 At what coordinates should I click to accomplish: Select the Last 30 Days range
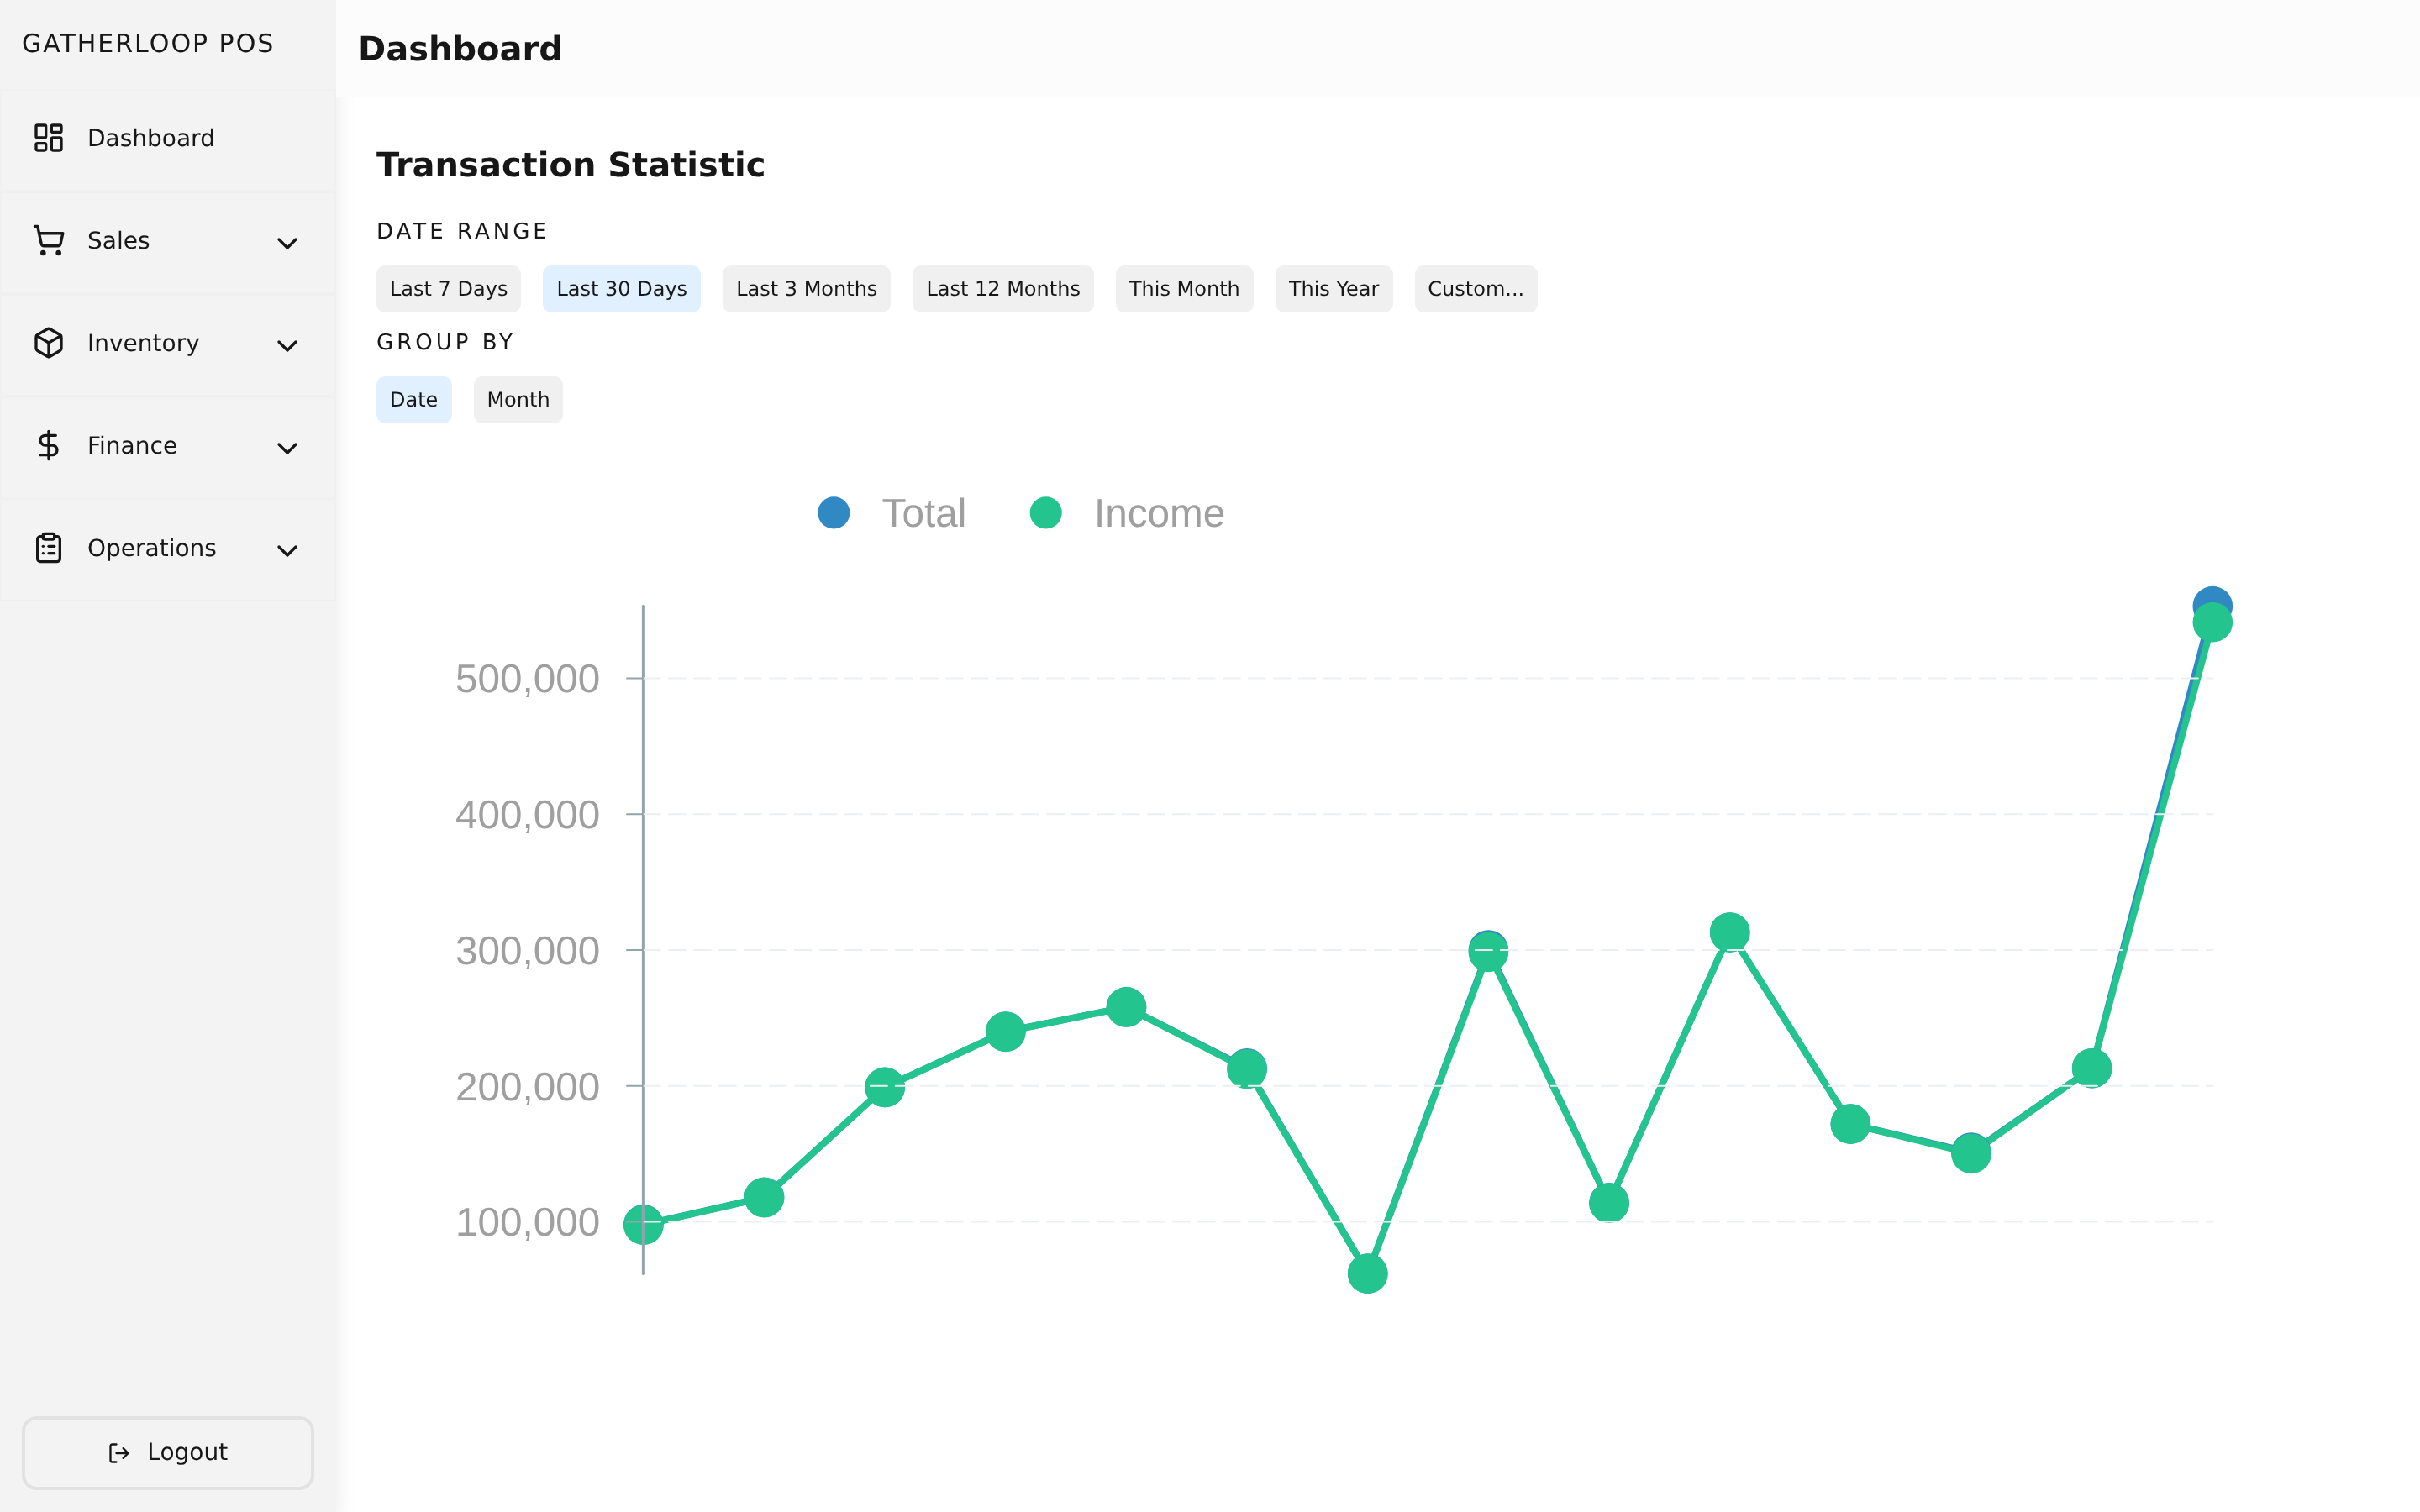point(621,289)
